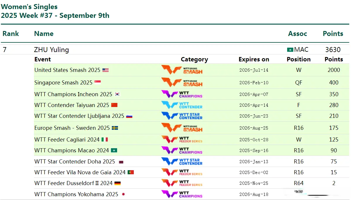Select the WTT Feeder Dusseldorf II 2024 row

[x=73, y=183]
